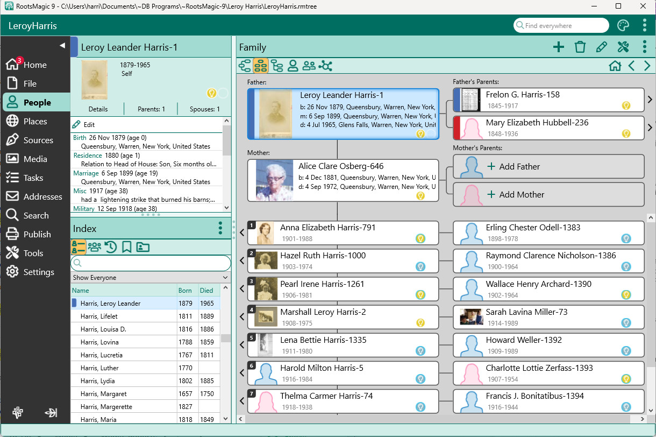Expand Frelon G. Harris ancestors arrow
The image size is (656, 437).
pos(650,100)
